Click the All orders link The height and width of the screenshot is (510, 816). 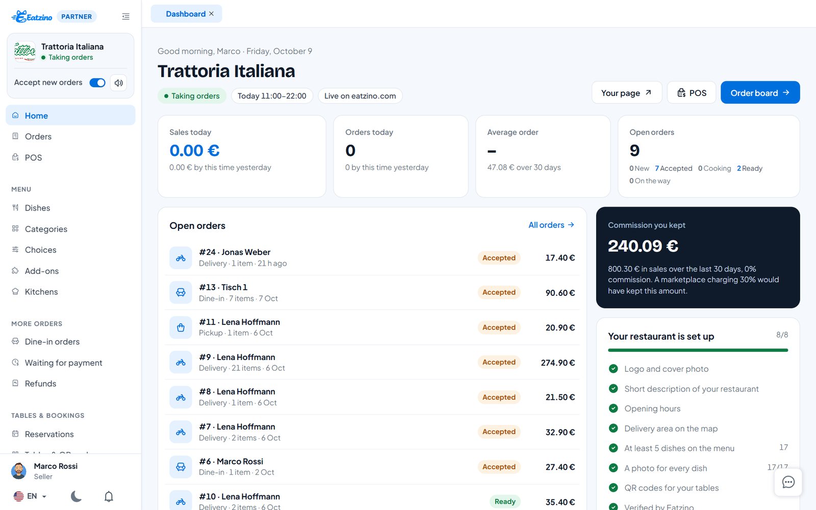tap(551, 225)
